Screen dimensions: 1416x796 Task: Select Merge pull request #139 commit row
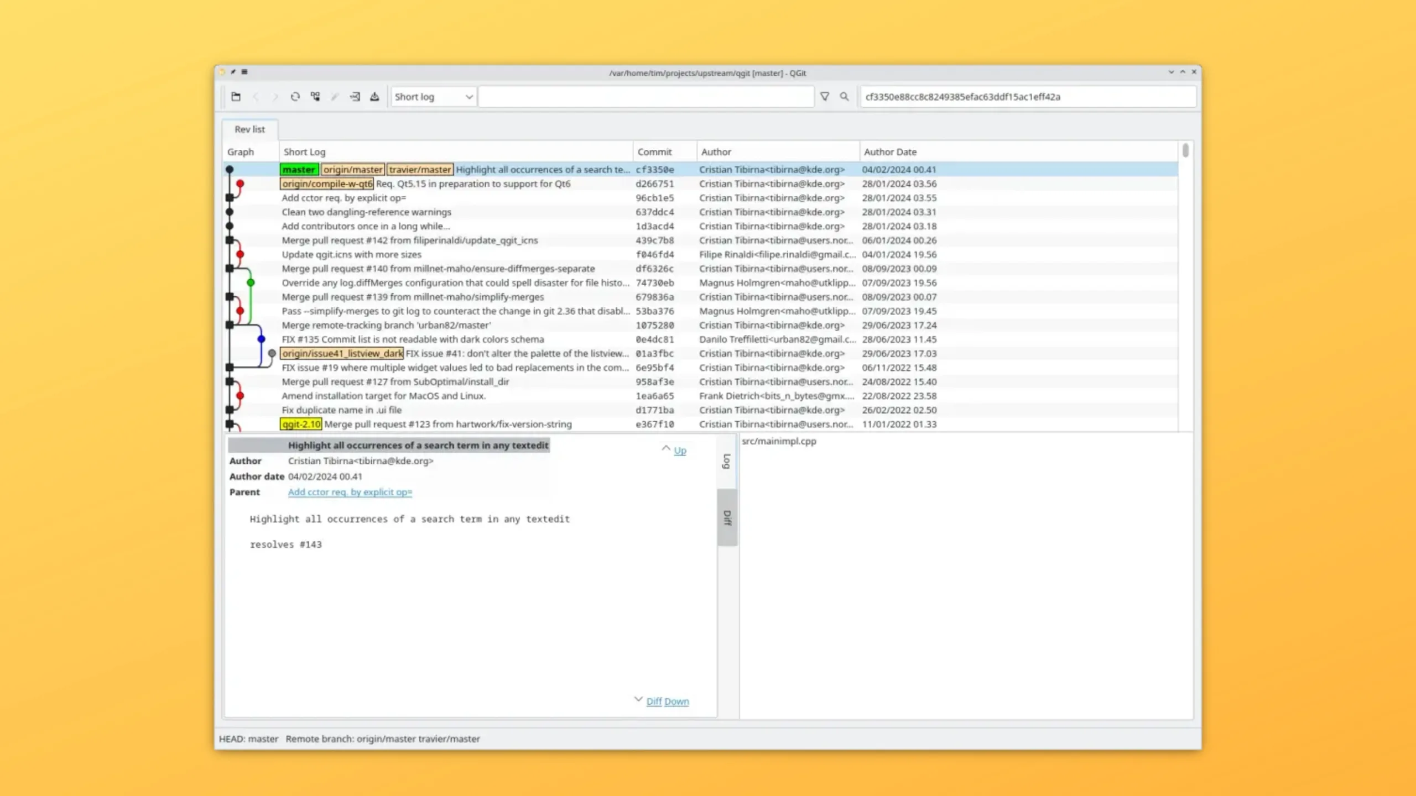[700, 297]
